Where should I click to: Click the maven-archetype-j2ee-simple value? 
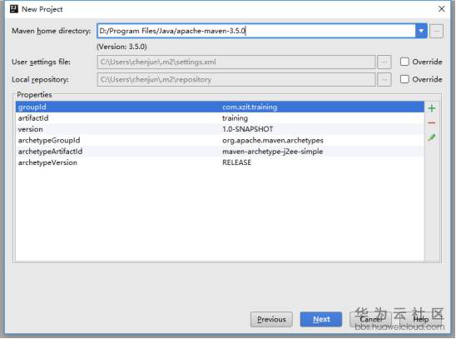pyautogui.click(x=272, y=152)
